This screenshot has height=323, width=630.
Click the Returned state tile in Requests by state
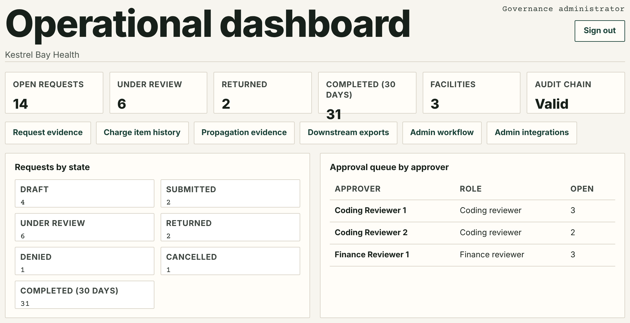230,227
